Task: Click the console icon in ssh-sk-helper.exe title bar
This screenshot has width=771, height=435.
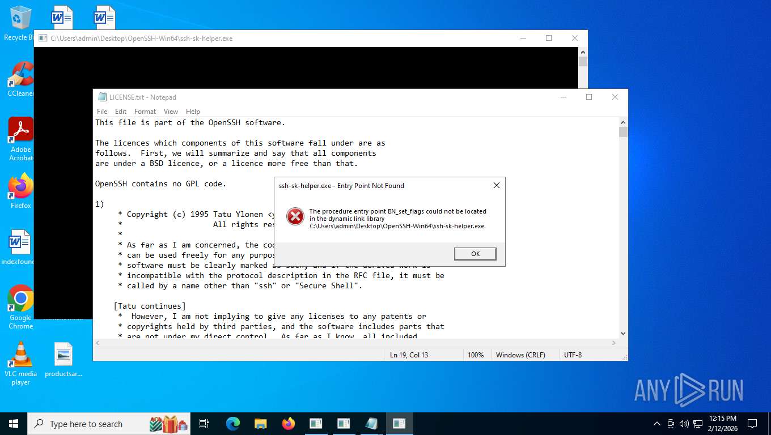Action: click(x=43, y=39)
